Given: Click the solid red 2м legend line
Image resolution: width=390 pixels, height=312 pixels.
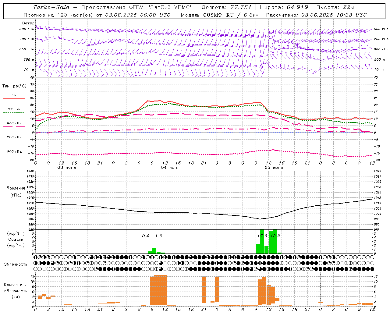Looking at the screenshot, I should (14, 98).
